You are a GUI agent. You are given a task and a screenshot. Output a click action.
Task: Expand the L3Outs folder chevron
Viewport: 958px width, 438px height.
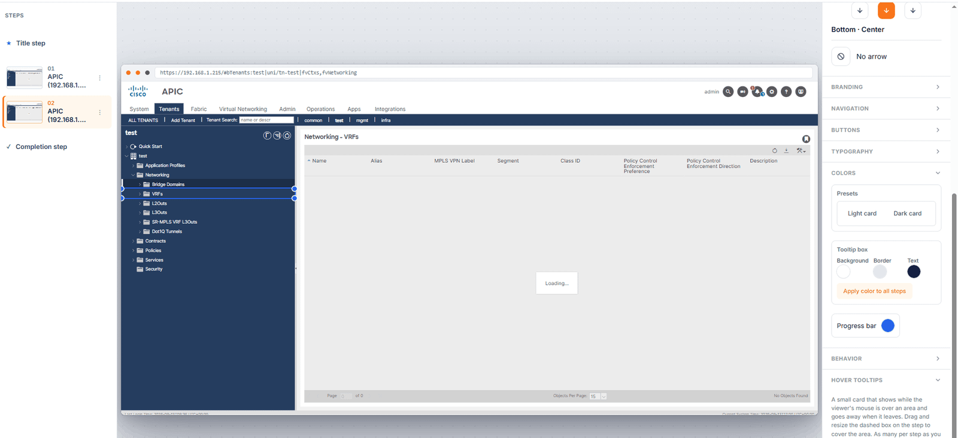(140, 212)
